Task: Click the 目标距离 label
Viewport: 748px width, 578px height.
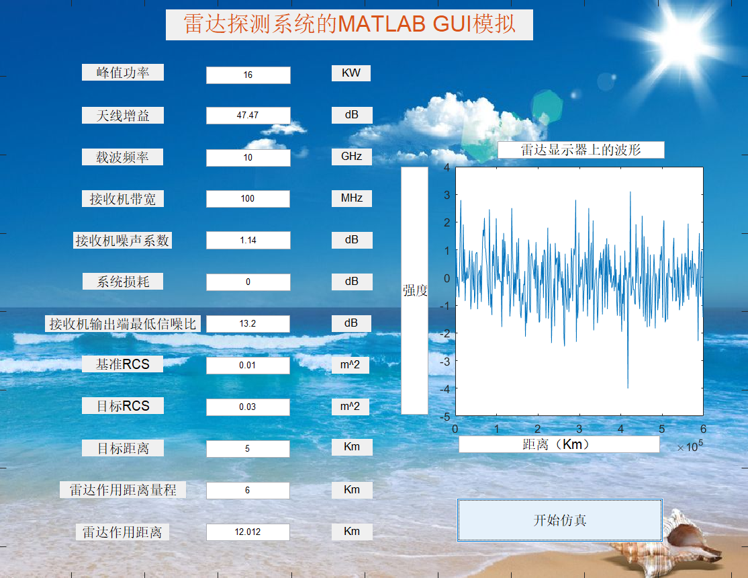Action: coord(123,448)
